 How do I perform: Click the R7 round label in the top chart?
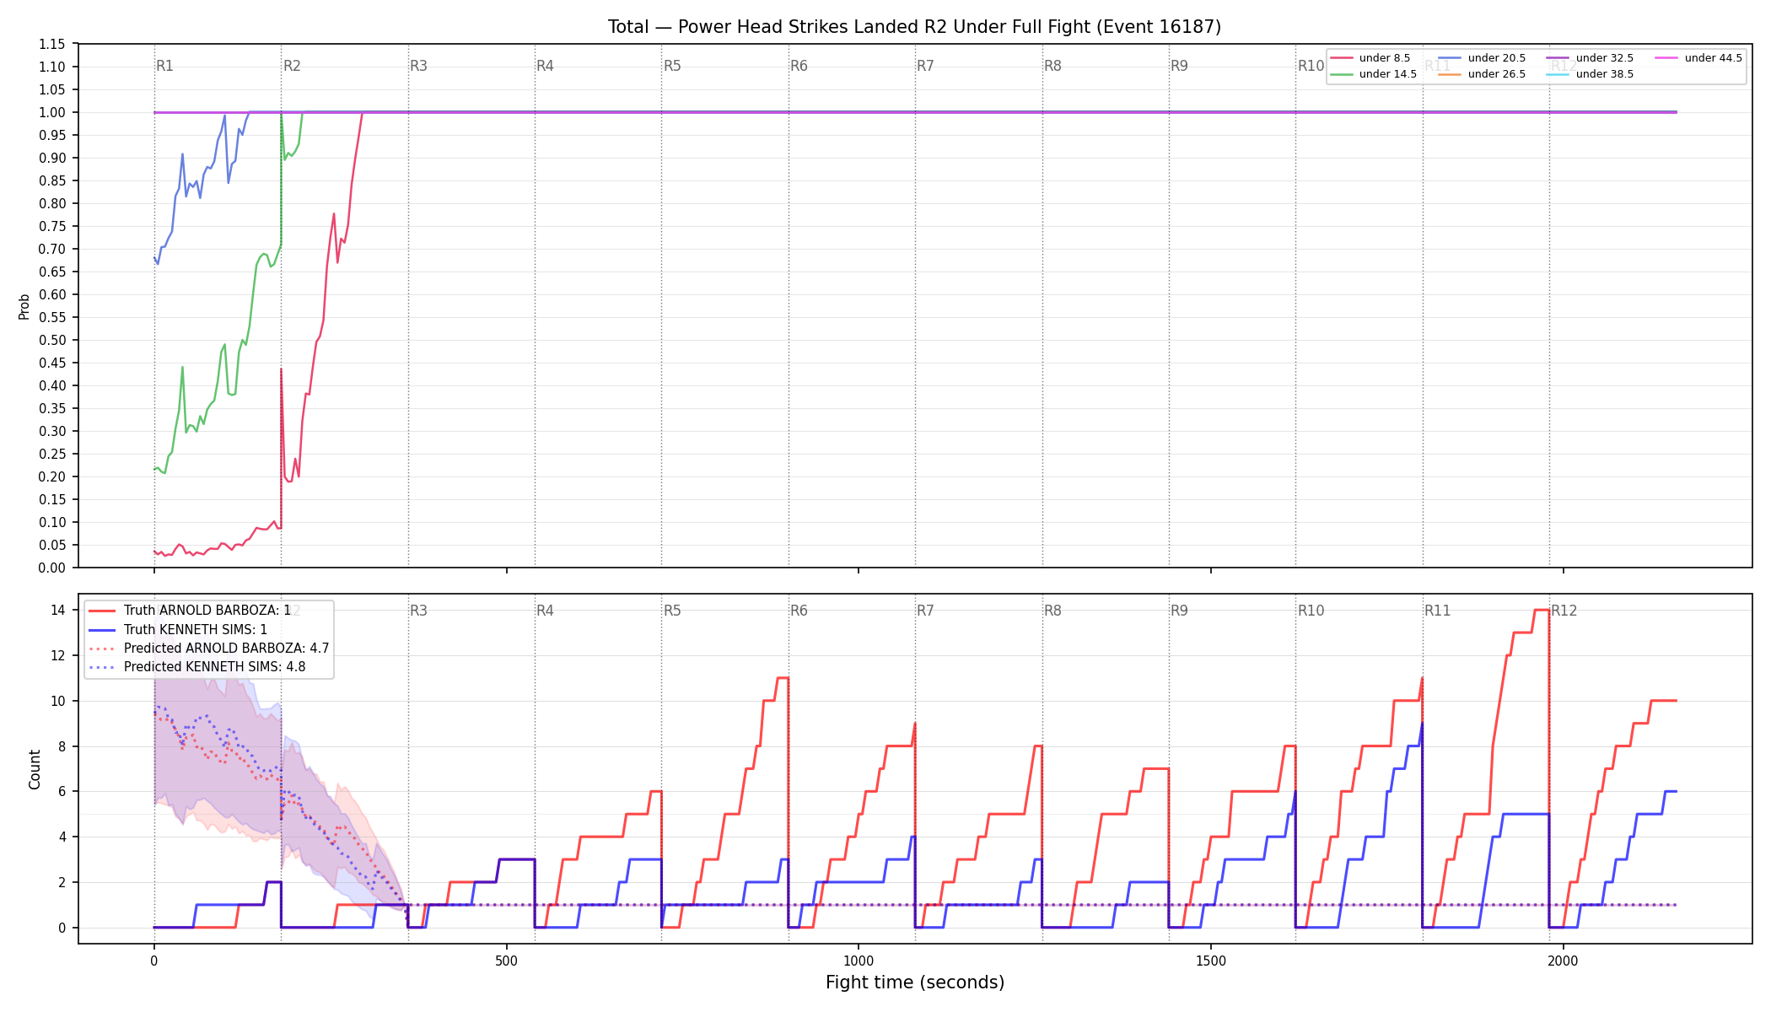pyautogui.click(x=926, y=66)
